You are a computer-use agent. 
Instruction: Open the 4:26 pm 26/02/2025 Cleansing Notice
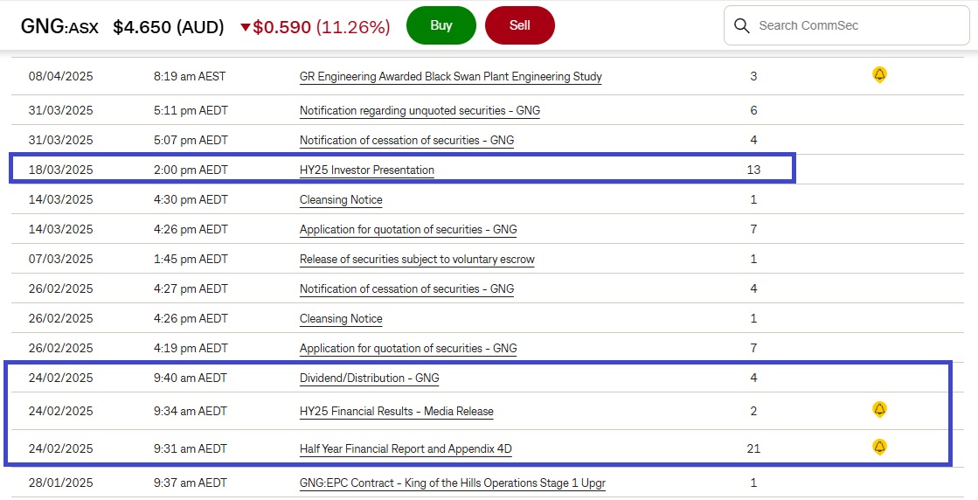click(x=341, y=318)
